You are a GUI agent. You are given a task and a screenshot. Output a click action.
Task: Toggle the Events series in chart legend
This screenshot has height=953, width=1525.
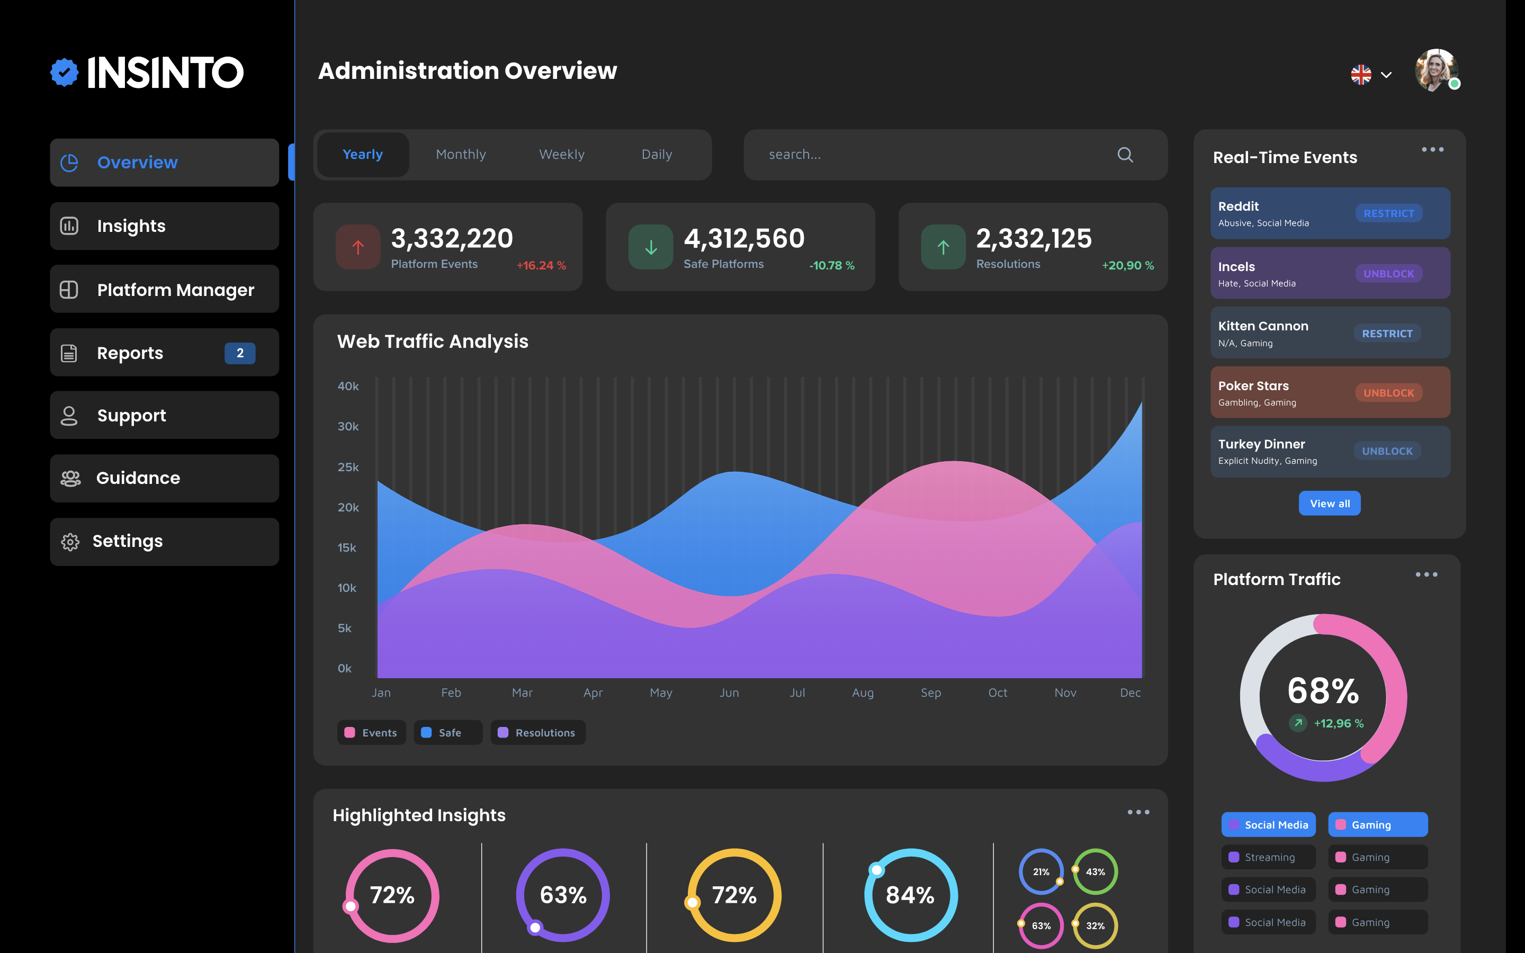click(371, 732)
